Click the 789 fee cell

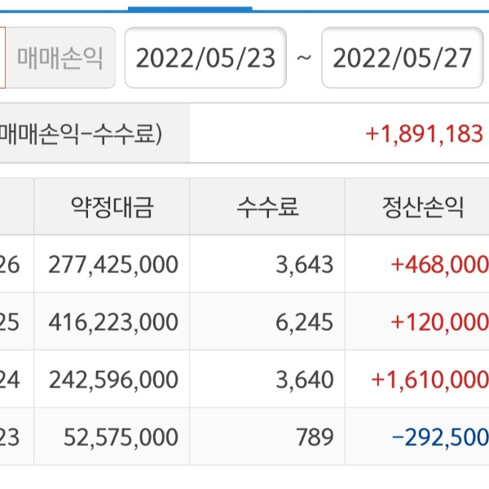tap(317, 437)
